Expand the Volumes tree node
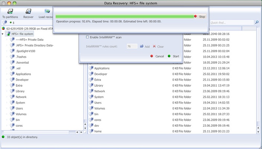 point(7,114)
